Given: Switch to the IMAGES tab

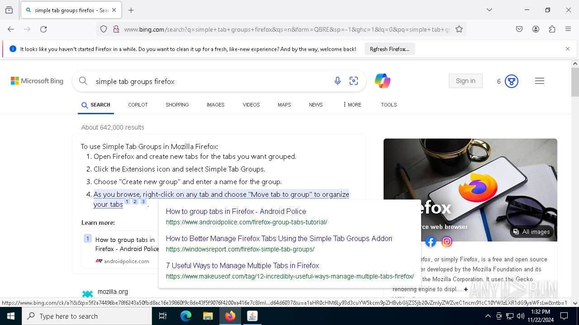Looking at the screenshot, I should 215,105.
